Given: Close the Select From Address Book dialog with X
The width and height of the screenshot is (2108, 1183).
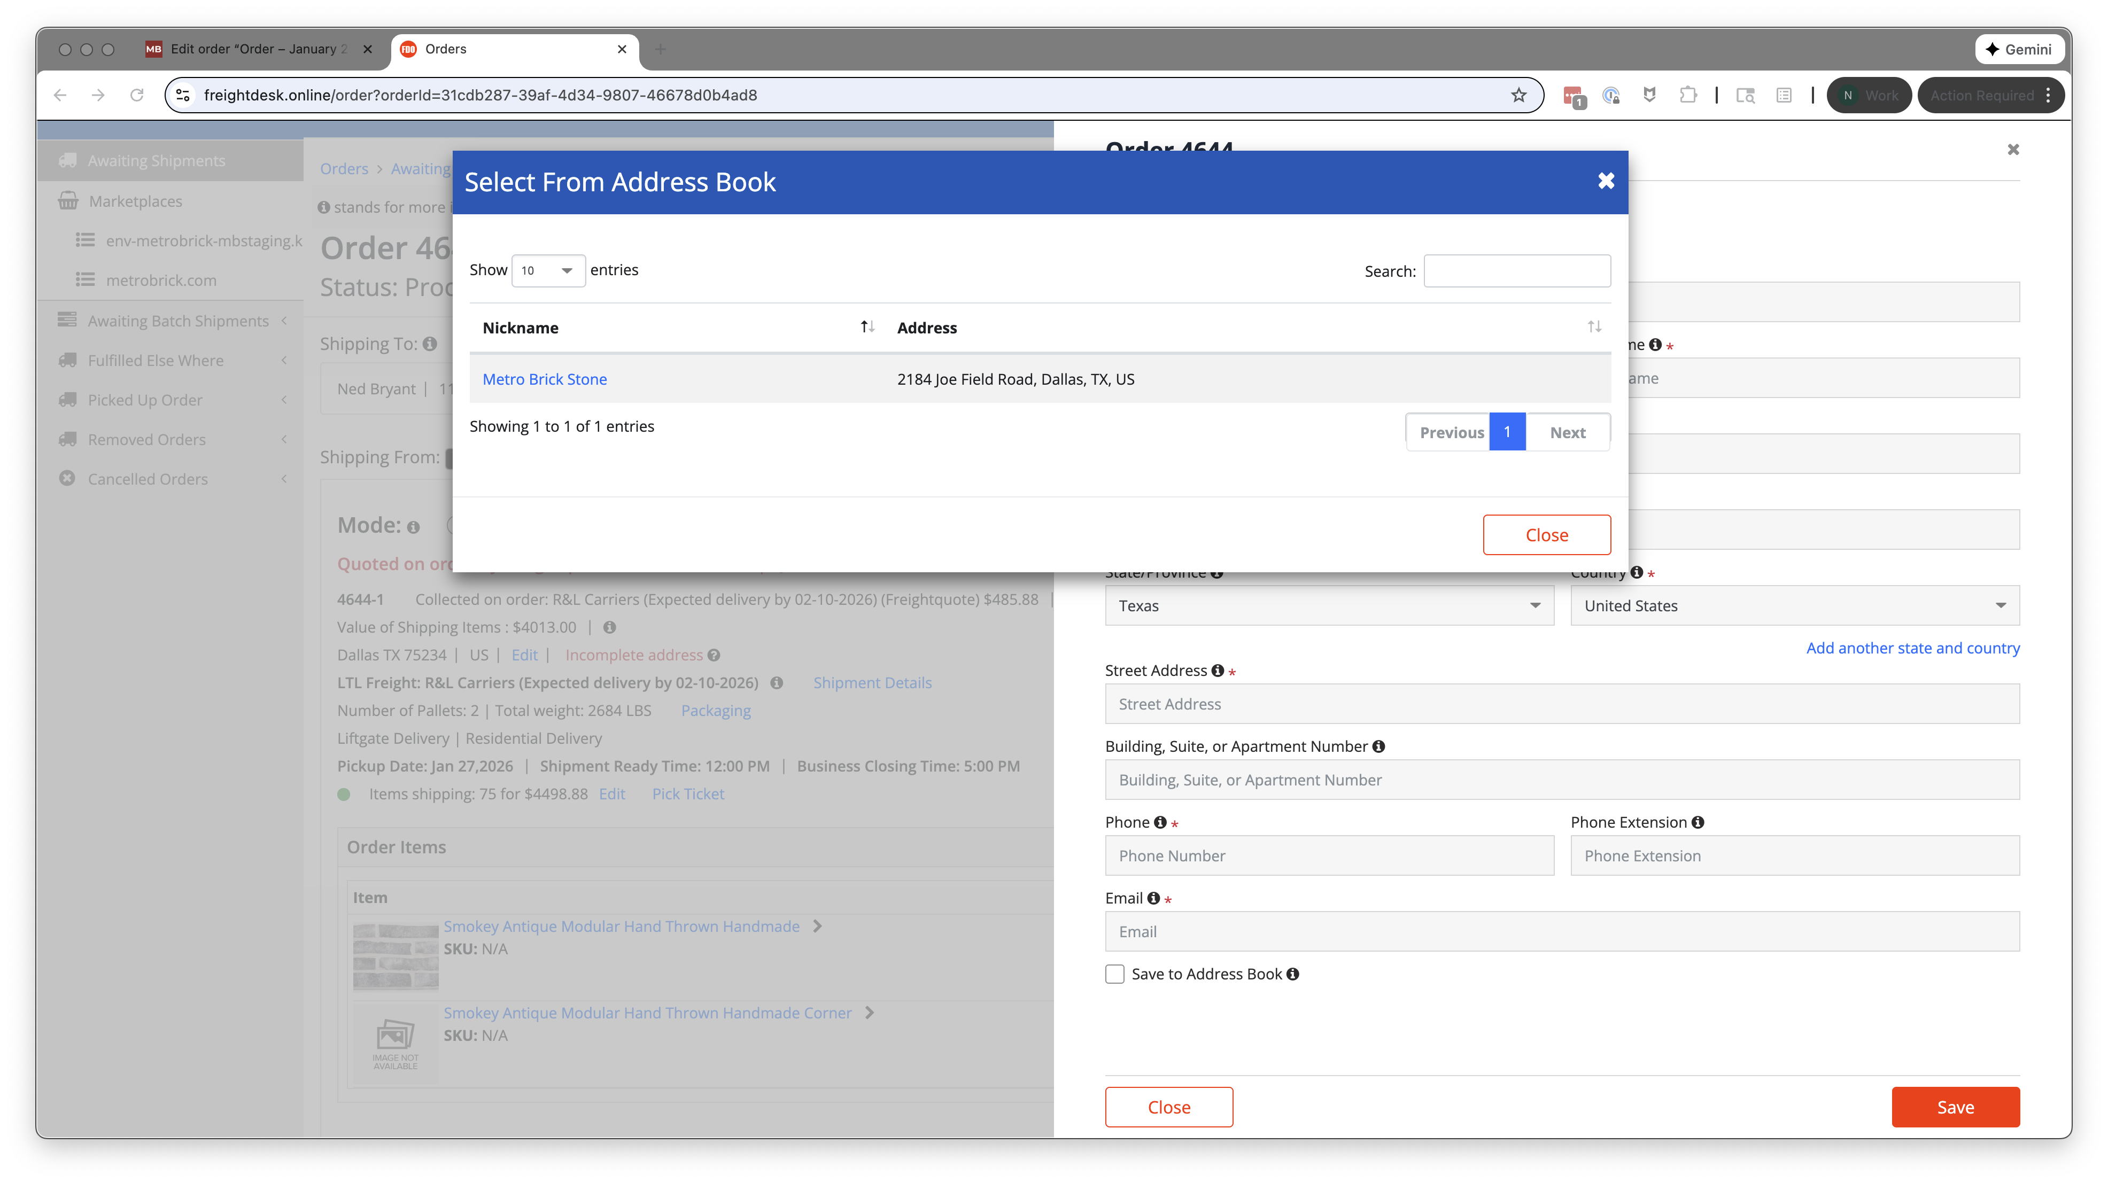Looking at the screenshot, I should tap(1606, 181).
